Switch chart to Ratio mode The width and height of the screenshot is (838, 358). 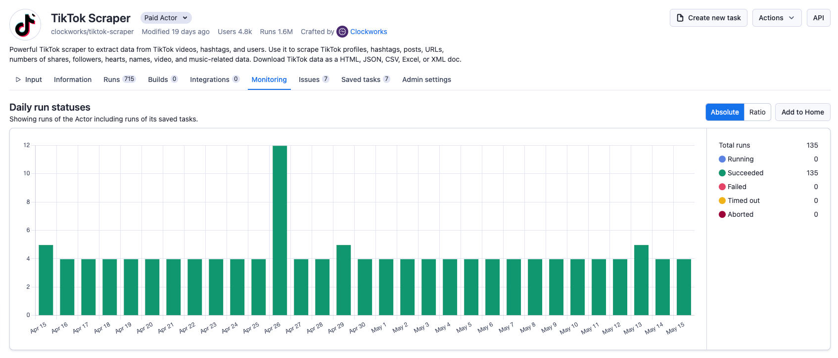click(x=757, y=112)
